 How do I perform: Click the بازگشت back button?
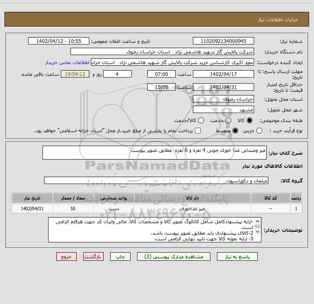[x=93, y=257]
